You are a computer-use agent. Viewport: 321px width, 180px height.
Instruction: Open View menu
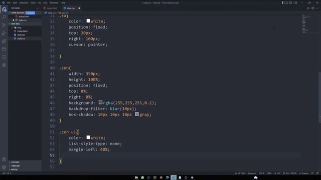click(x=33, y=3)
